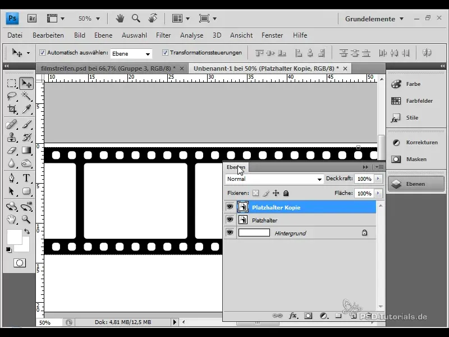Open the Deckkraft slider arrow
The image size is (449, 337).
click(x=378, y=179)
